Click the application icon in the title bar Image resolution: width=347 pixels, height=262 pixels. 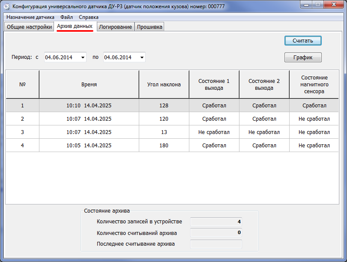[6, 6]
